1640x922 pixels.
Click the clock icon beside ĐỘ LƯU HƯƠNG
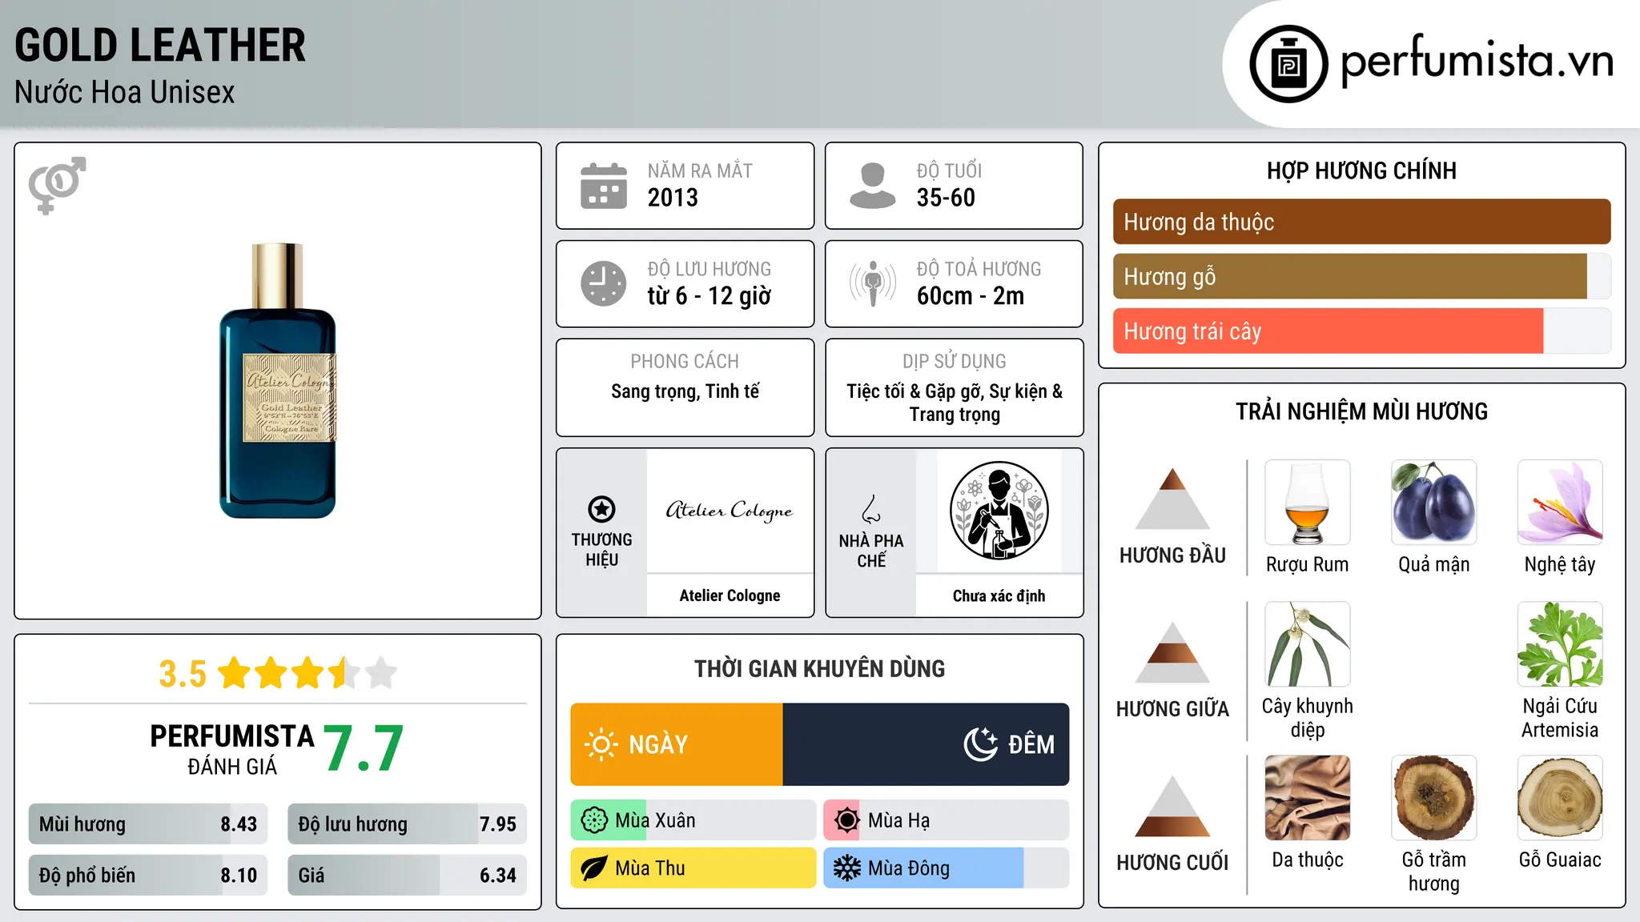[x=604, y=283]
